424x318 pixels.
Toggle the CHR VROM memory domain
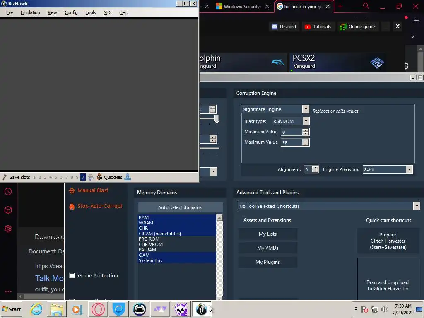(x=177, y=244)
